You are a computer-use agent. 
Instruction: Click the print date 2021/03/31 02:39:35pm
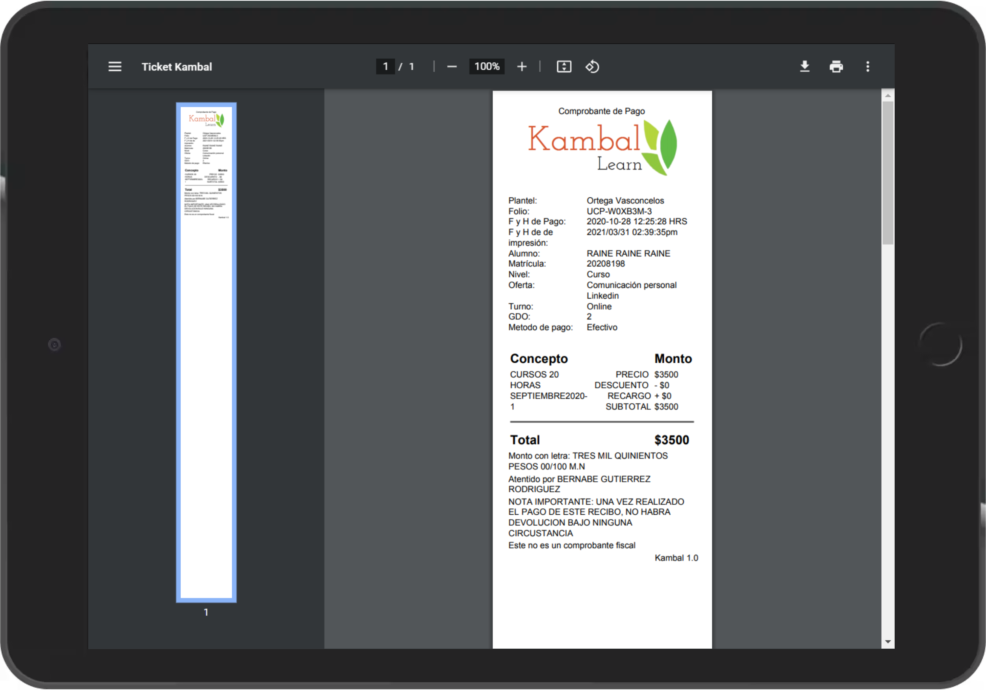[632, 232]
